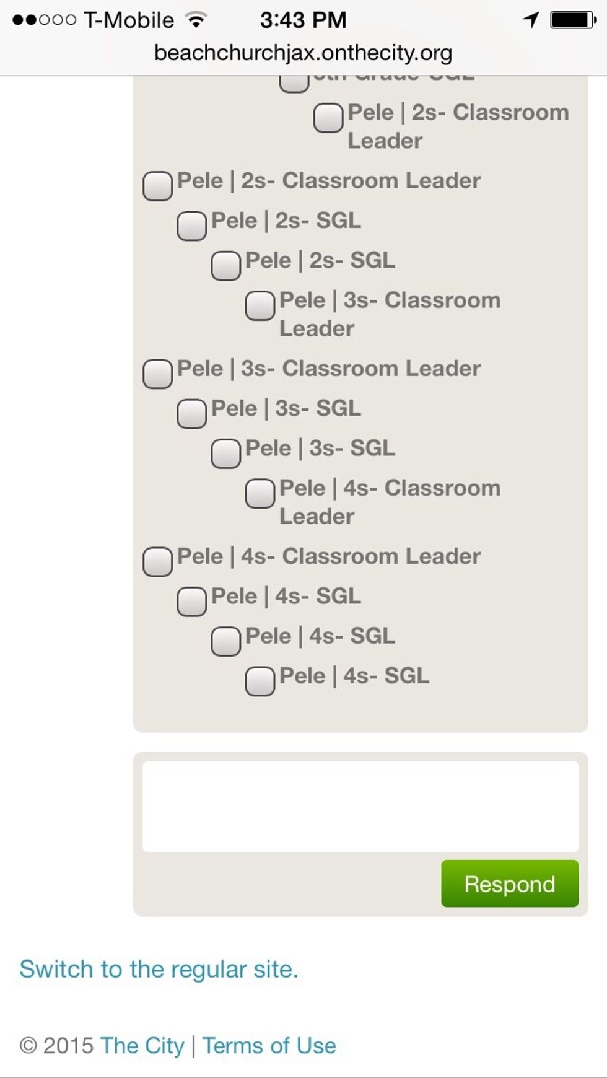Tap the location services arrow icon
The height and width of the screenshot is (1078, 607).
[x=531, y=20]
